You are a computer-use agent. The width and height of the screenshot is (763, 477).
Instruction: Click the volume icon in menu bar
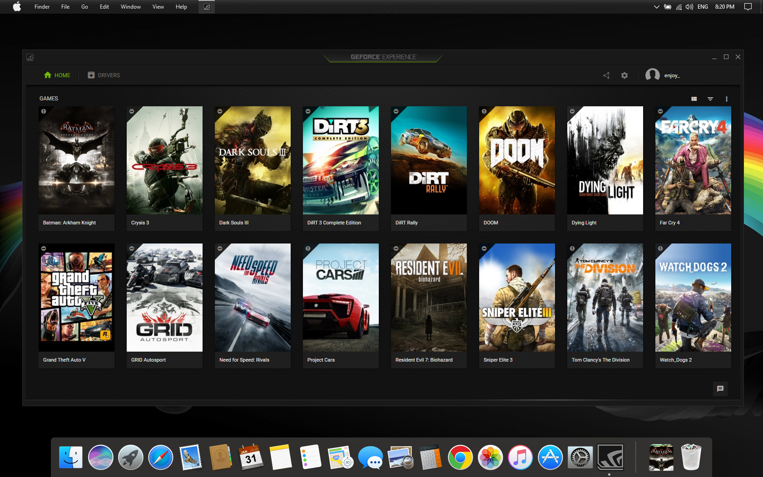click(689, 7)
